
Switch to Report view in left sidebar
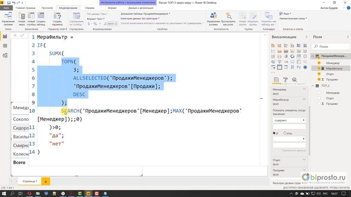(x=5, y=37)
